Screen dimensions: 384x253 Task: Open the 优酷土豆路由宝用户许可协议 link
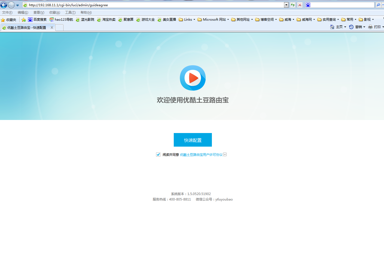pyautogui.click(x=201, y=155)
